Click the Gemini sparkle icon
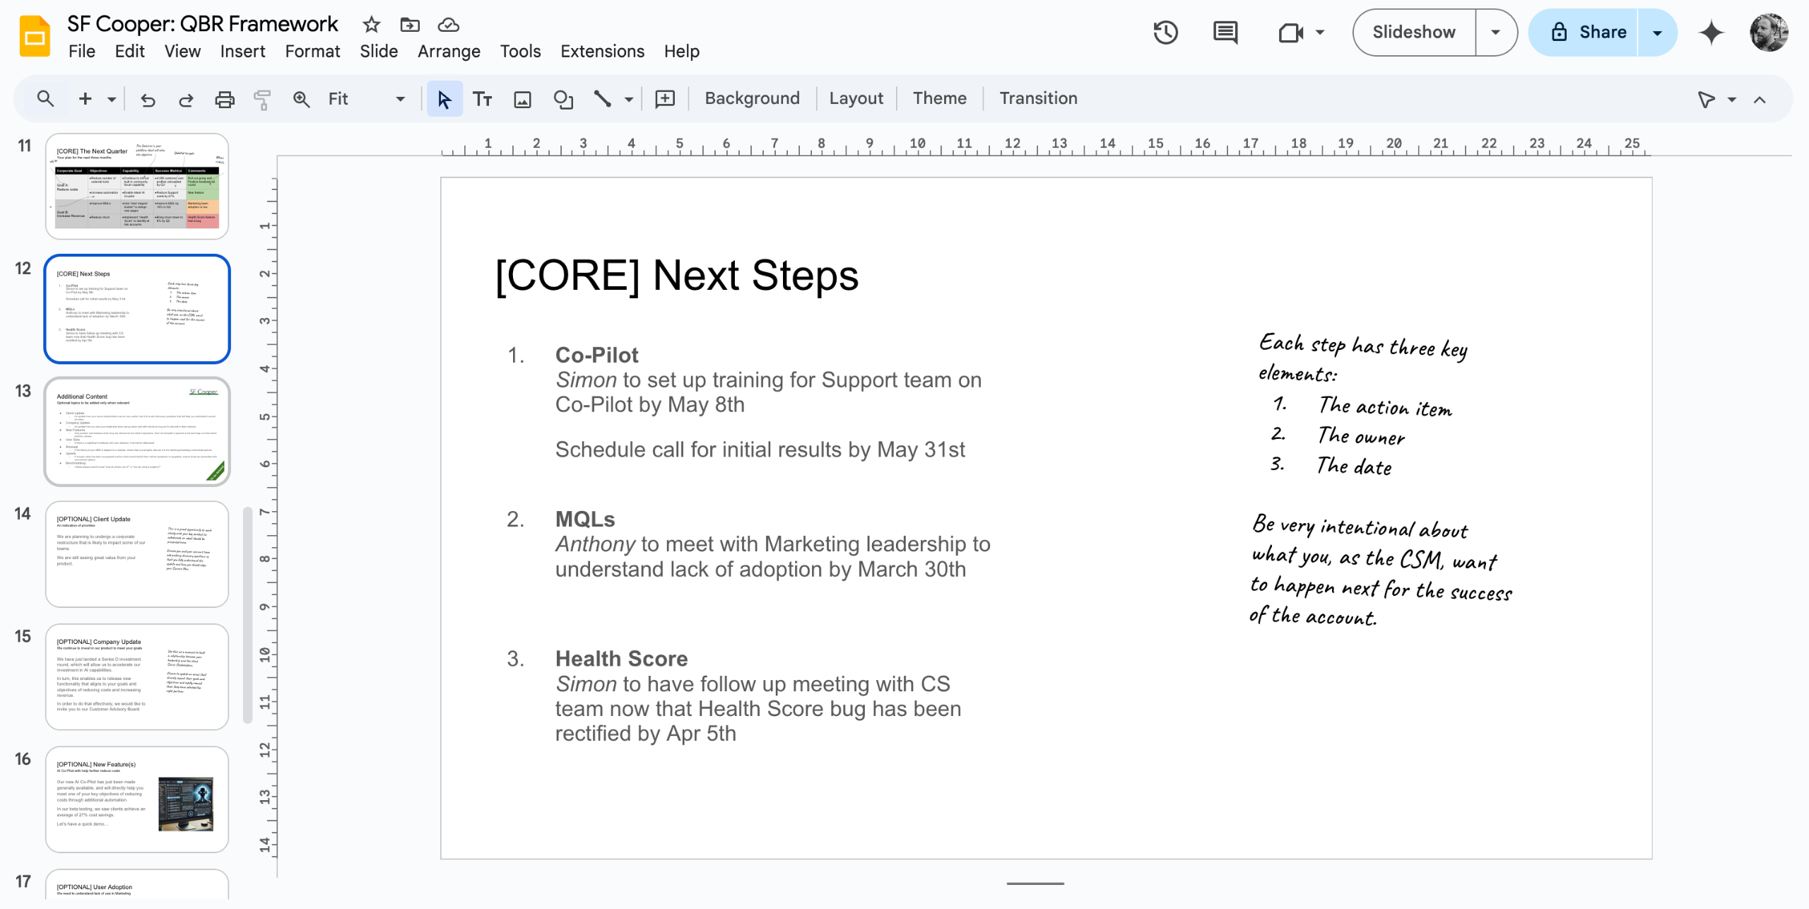This screenshot has height=909, width=1809. [1711, 33]
